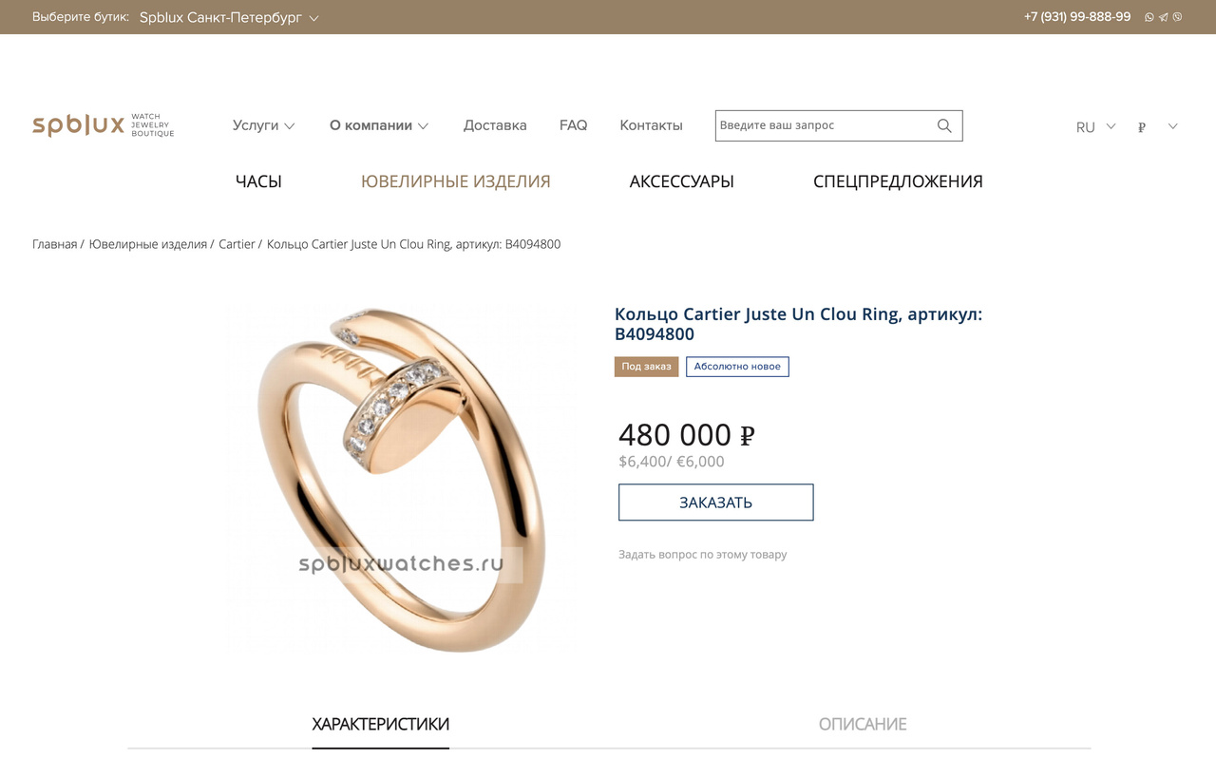This screenshot has height=778, width=1216.
Task: Go home via the spblux logo
Action: click(104, 125)
